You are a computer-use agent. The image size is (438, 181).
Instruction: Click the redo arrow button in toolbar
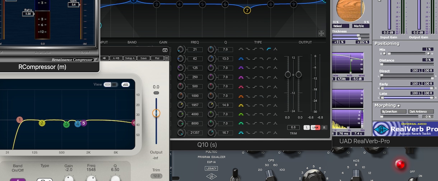pyautogui.click(x=105, y=58)
